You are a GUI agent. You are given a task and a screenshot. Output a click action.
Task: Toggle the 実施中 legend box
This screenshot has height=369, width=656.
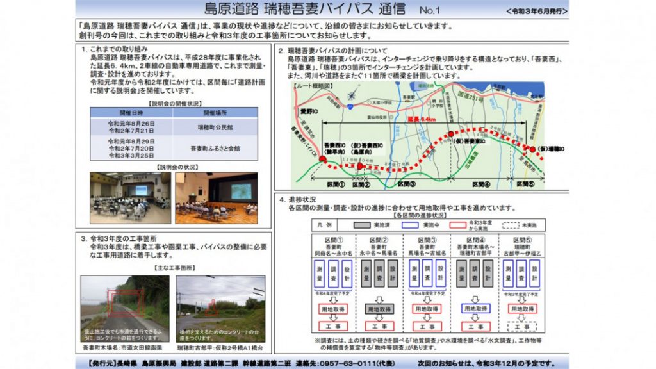[x=410, y=225]
